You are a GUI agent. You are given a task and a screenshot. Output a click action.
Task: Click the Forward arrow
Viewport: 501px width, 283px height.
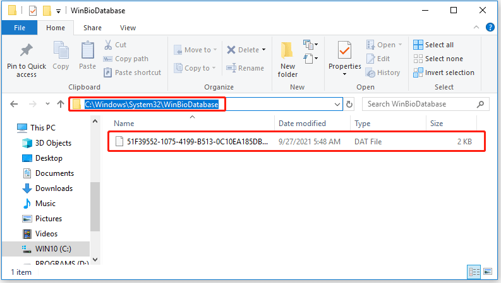tap(33, 104)
